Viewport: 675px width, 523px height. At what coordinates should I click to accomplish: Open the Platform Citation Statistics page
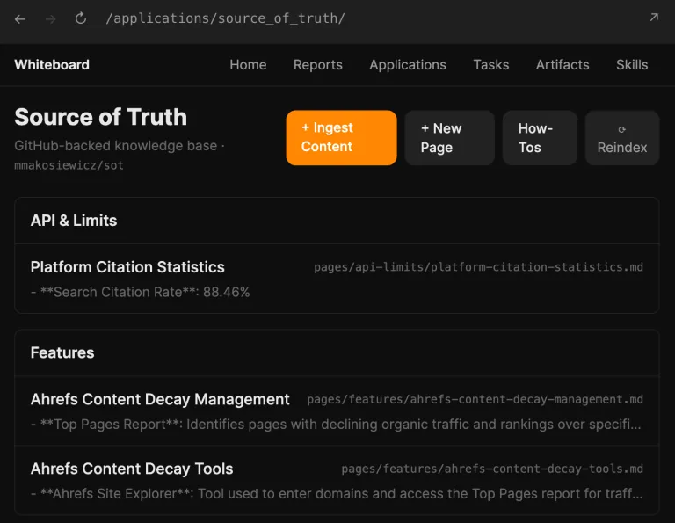[127, 267]
